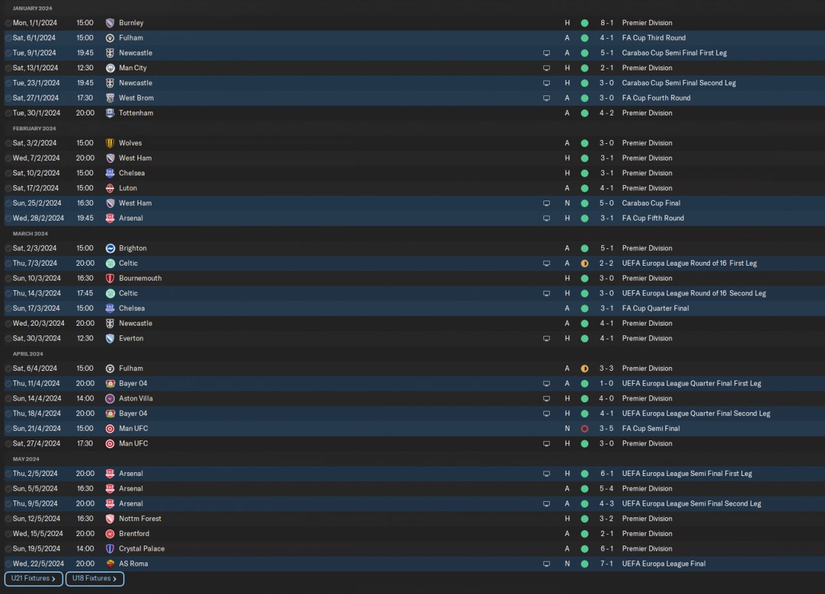This screenshot has height=594, width=825.
Task: Click the Crystal Palace club badge
Action: tap(110, 549)
